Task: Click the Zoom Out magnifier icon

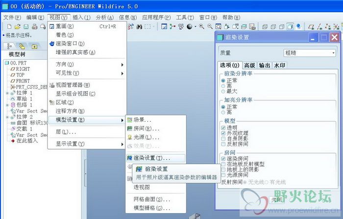Action: pyautogui.click(x=210, y=26)
